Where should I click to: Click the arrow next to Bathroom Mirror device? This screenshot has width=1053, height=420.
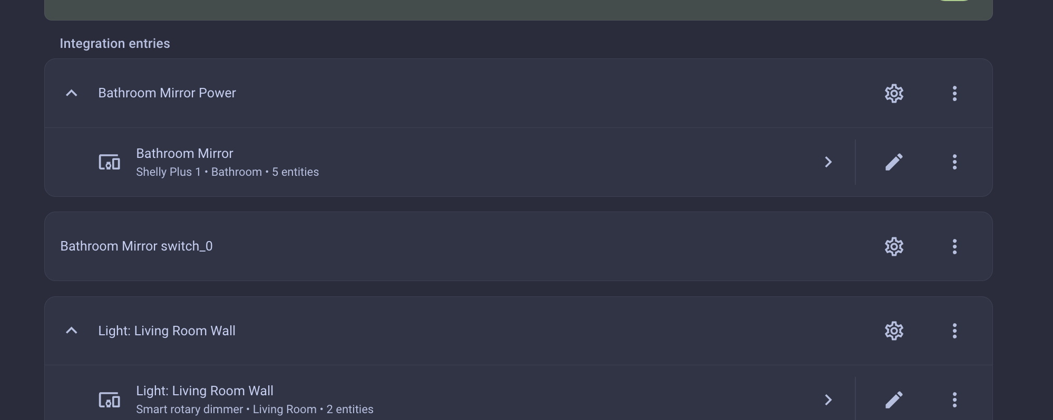tap(828, 162)
